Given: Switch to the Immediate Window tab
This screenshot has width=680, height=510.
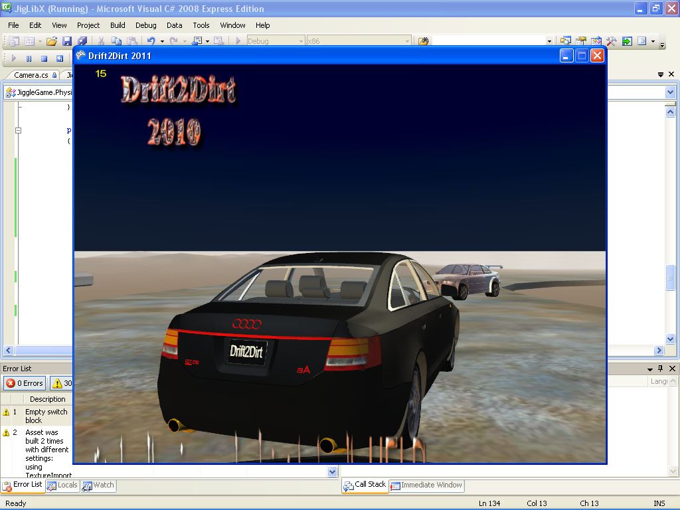Looking at the screenshot, I should (426, 485).
